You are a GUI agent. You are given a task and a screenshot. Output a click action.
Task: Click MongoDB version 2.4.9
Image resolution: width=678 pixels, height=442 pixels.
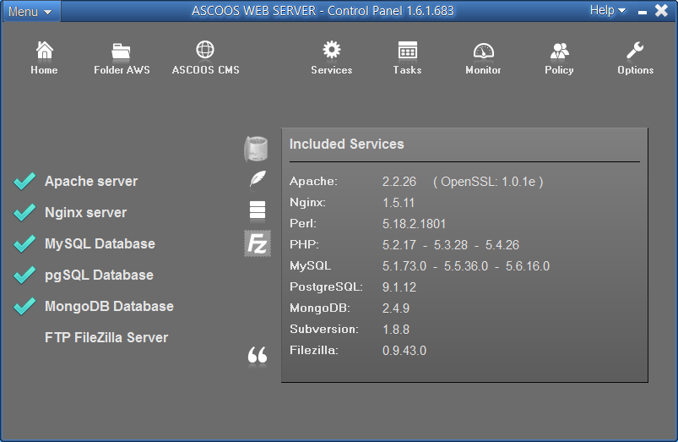(396, 308)
